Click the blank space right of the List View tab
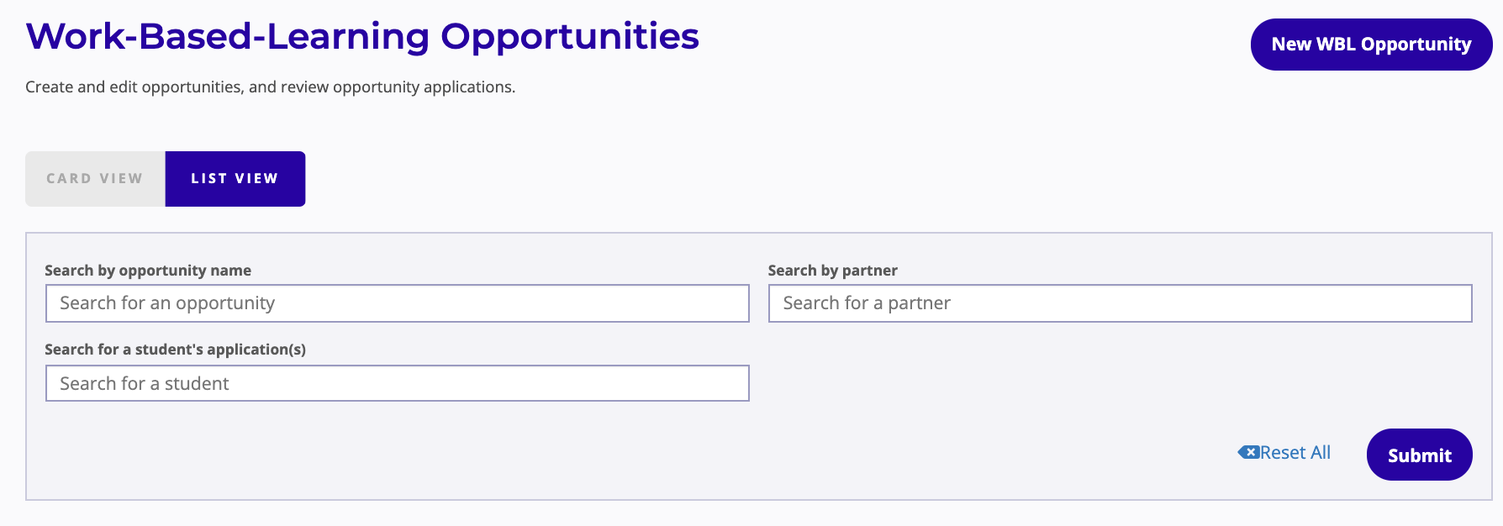 coord(757,179)
